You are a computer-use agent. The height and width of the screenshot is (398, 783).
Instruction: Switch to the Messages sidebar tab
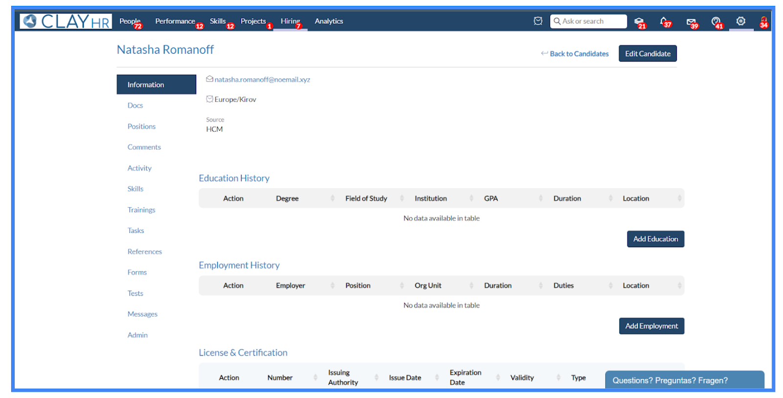[x=142, y=314]
